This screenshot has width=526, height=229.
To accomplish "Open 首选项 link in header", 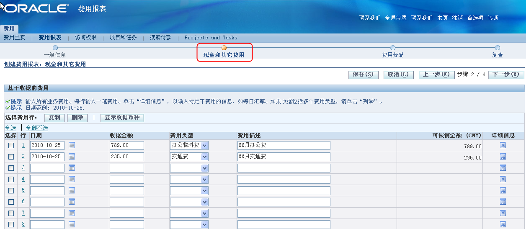I will click(x=475, y=18).
